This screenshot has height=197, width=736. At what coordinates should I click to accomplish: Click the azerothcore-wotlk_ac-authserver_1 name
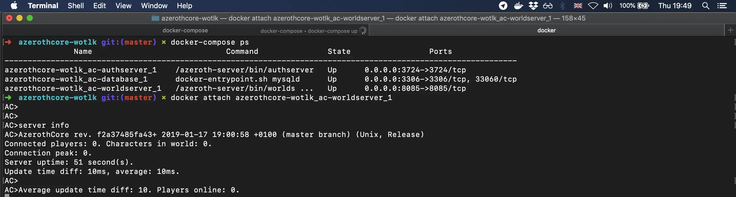point(81,70)
